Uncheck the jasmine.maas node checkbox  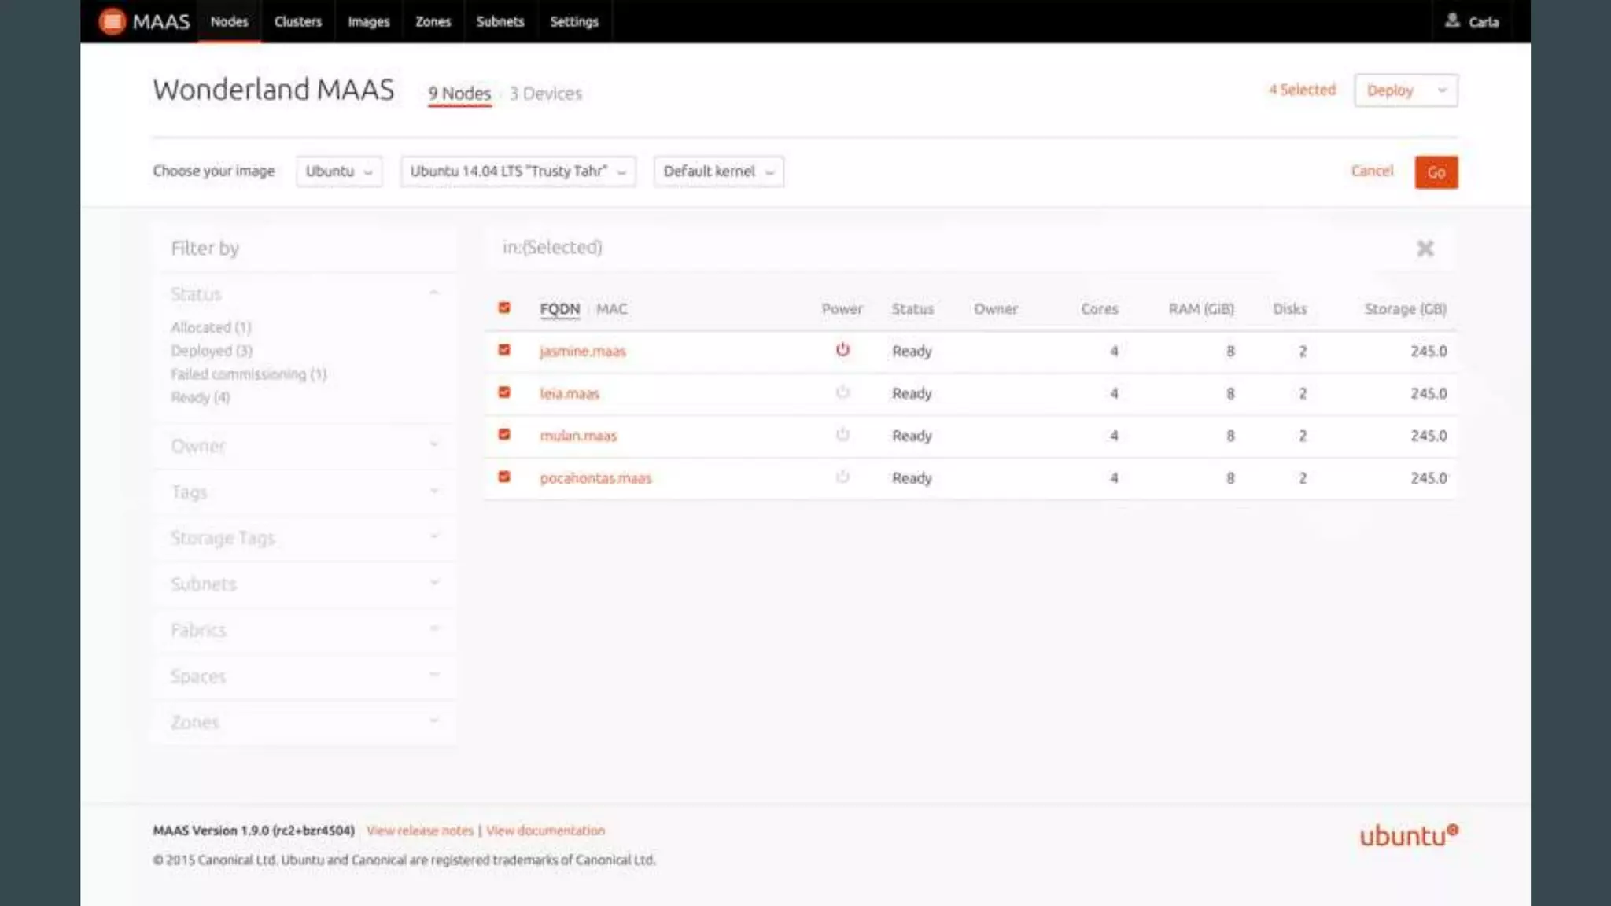(504, 350)
